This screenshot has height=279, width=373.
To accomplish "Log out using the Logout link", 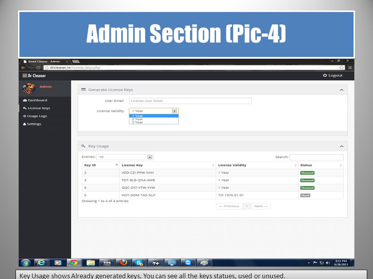I will (333, 75).
